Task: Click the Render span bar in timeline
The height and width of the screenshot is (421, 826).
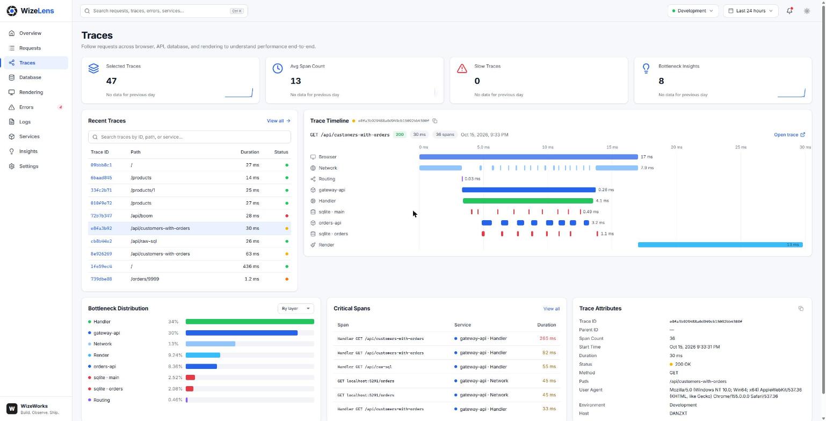Action: [720, 245]
